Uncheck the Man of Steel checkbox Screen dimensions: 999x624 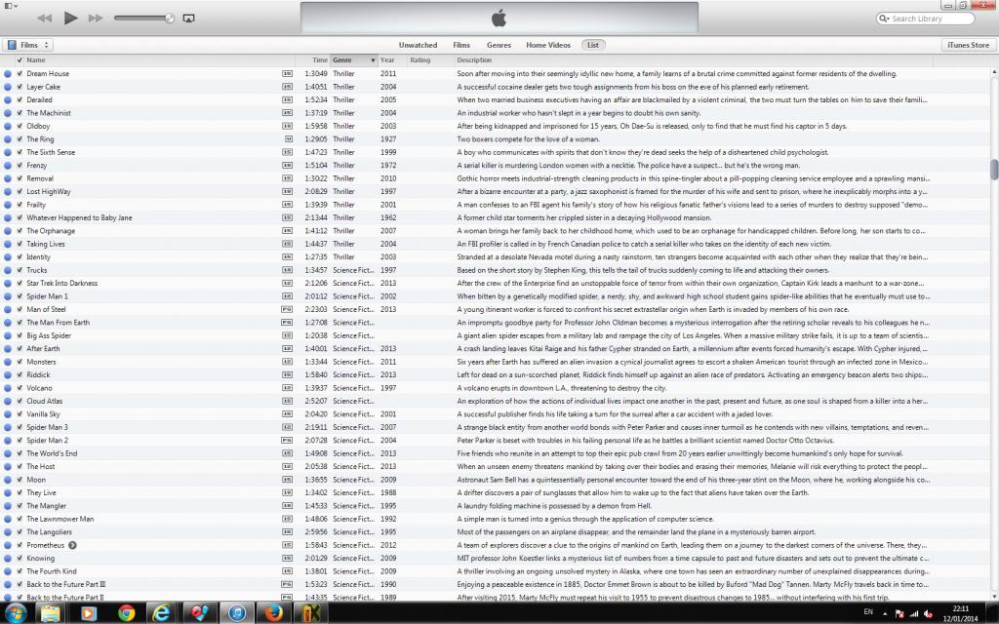pos(20,309)
